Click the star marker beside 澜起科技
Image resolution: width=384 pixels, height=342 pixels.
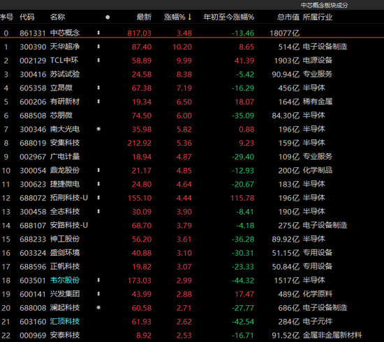pyautogui.click(x=98, y=307)
